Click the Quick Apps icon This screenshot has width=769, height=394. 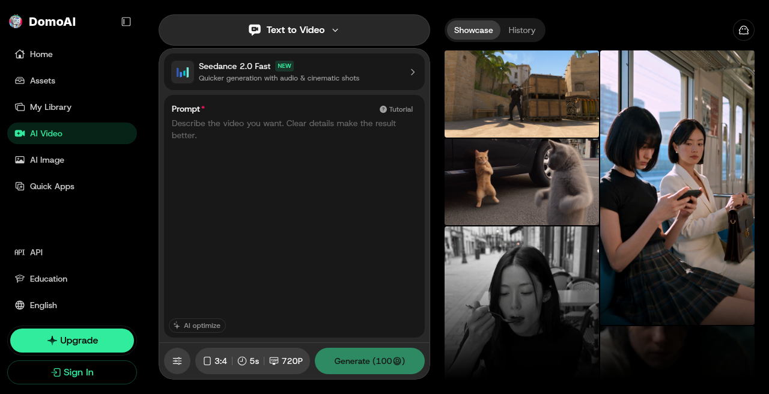pos(20,186)
